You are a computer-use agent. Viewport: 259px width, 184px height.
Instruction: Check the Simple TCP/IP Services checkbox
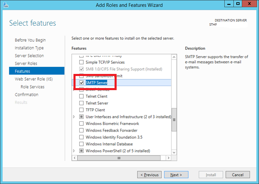point(81,62)
